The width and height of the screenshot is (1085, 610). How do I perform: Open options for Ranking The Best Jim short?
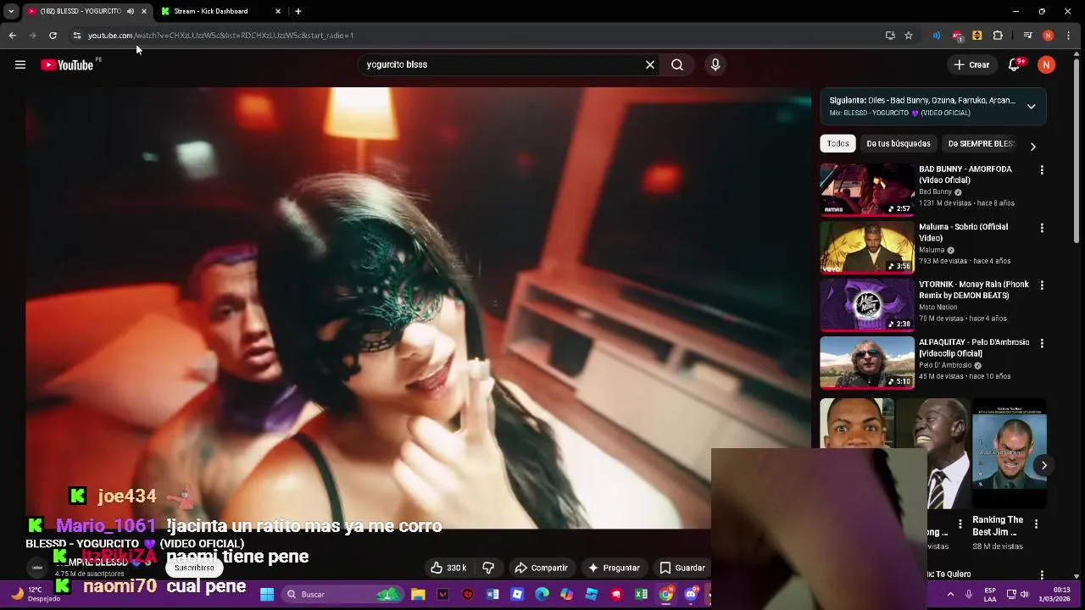(1036, 524)
